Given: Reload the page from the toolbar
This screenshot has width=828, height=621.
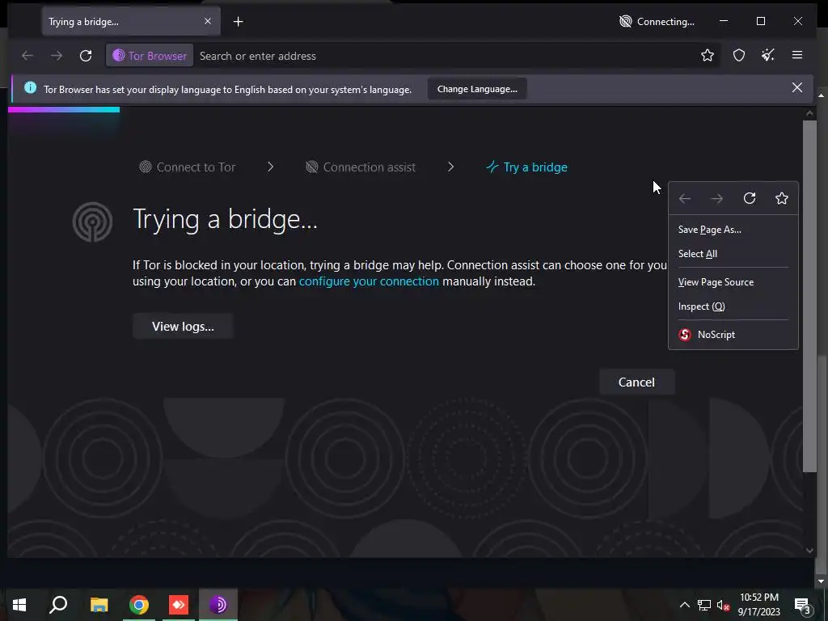Looking at the screenshot, I should 86,56.
